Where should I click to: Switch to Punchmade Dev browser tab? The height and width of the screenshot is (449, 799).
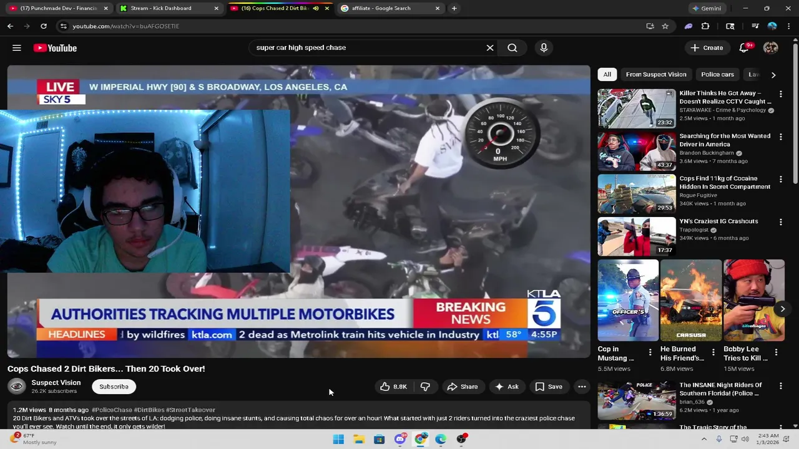[x=58, y=9]
